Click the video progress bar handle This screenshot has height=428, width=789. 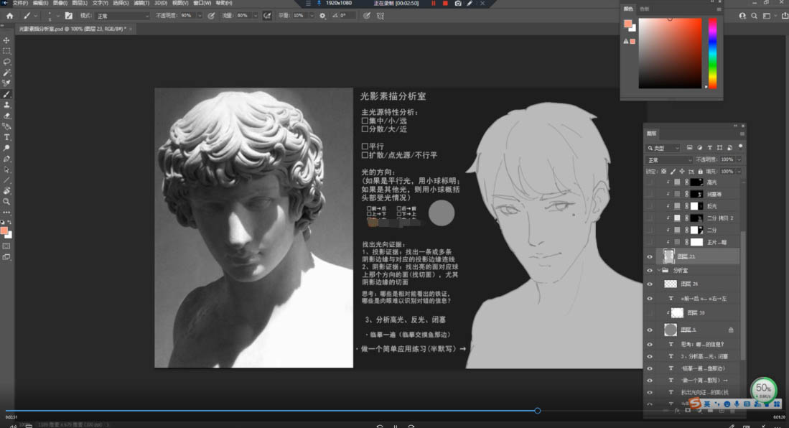(x=538, y=411)
